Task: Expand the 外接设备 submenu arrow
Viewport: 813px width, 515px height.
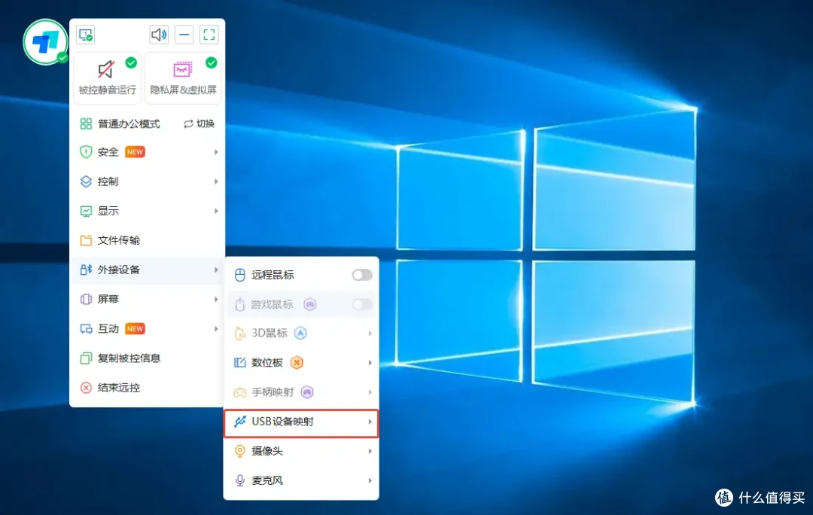Action: click(216, 270)
